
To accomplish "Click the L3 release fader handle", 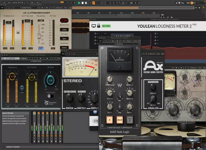I will click(39, 36).
